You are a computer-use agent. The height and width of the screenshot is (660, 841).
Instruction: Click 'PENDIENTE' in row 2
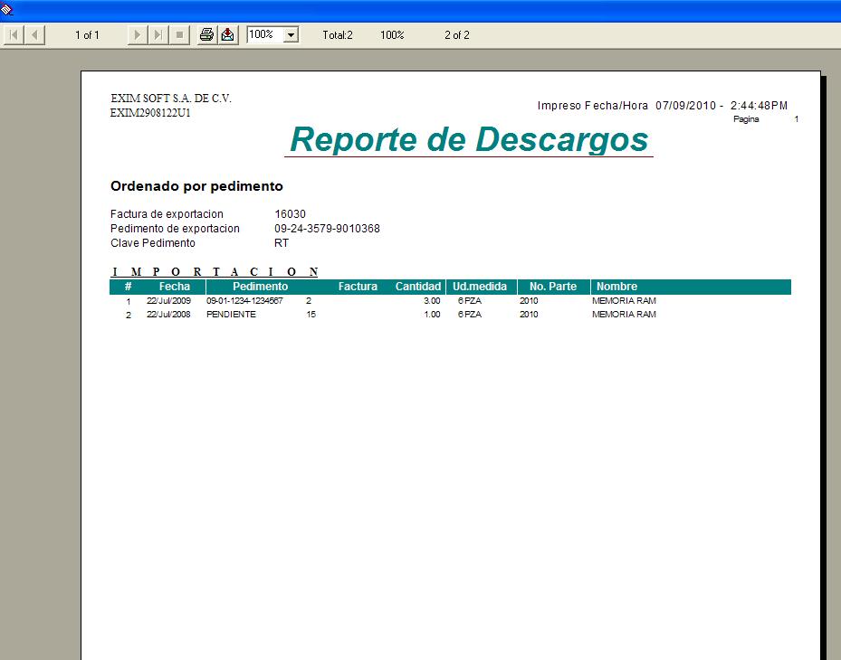pyautogui.click(x=231, y=314)
